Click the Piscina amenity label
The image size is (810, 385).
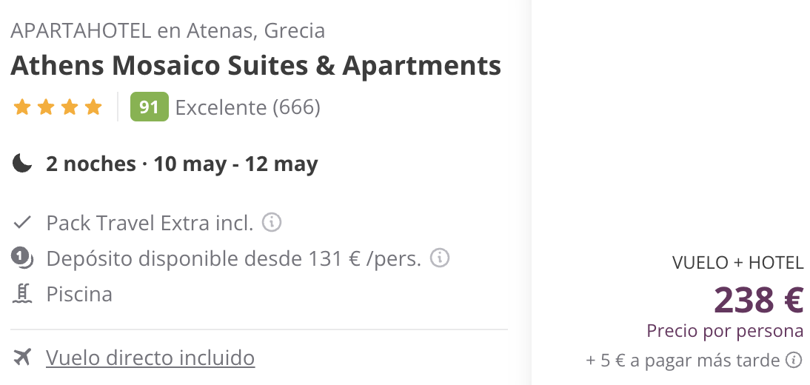pos(79,295)
